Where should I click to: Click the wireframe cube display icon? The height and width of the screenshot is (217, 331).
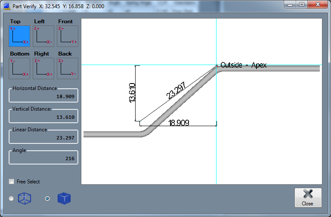[x=25, y=198]
